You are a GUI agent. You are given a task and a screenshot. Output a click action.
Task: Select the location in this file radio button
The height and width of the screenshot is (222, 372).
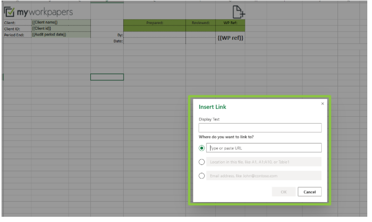tap(202, 162)
